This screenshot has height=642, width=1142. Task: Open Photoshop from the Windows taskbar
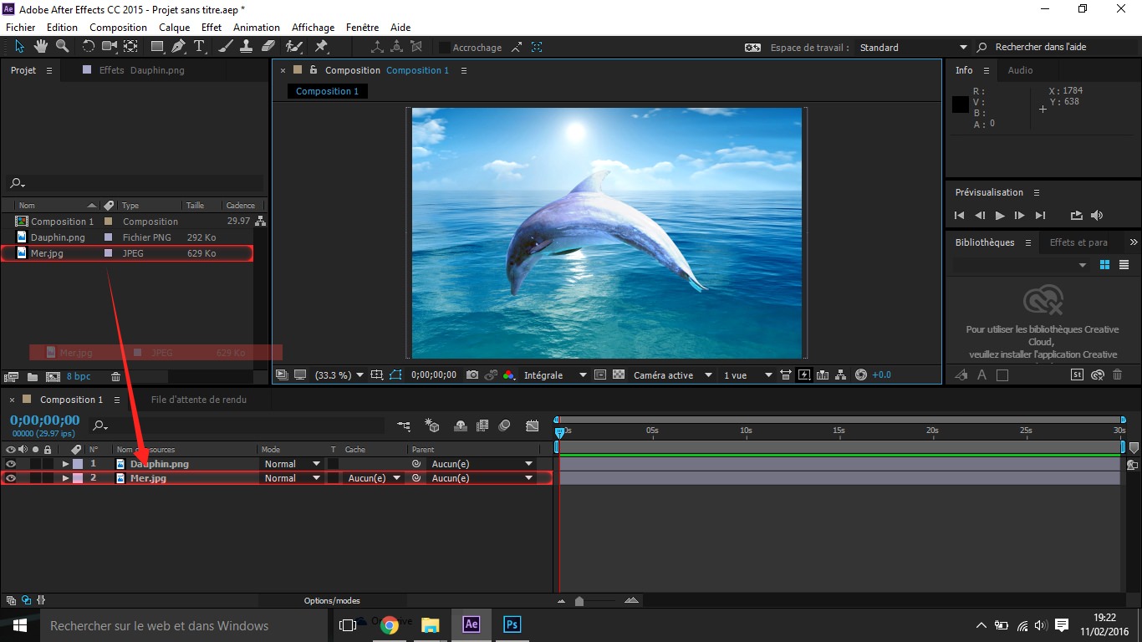512,624
